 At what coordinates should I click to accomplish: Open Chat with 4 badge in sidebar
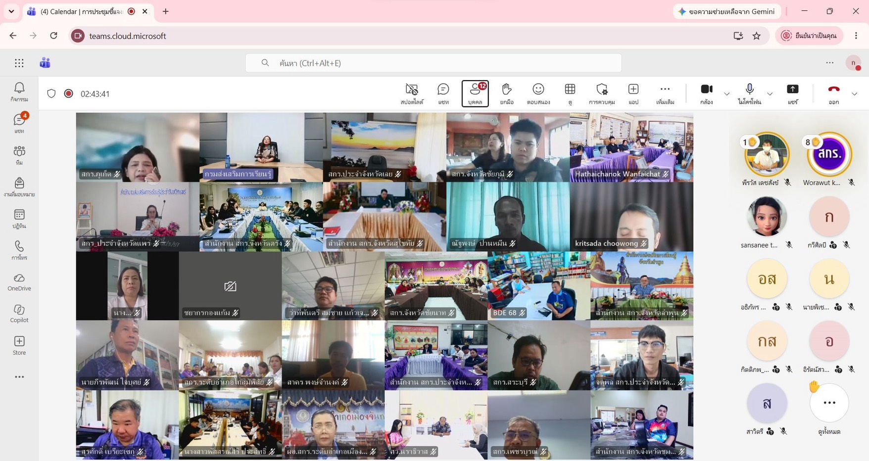pyautogui.click(x=19, y=123)
